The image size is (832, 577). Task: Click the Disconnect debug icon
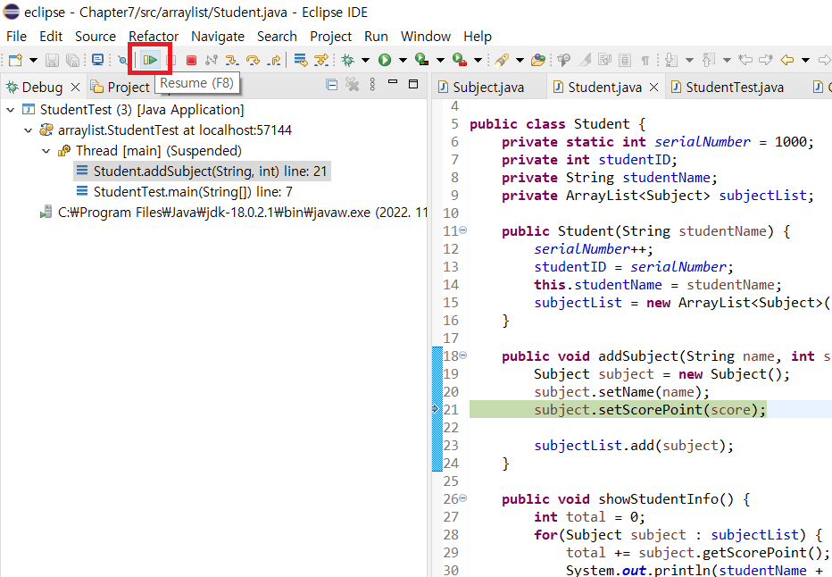click(x=212, y=61)
